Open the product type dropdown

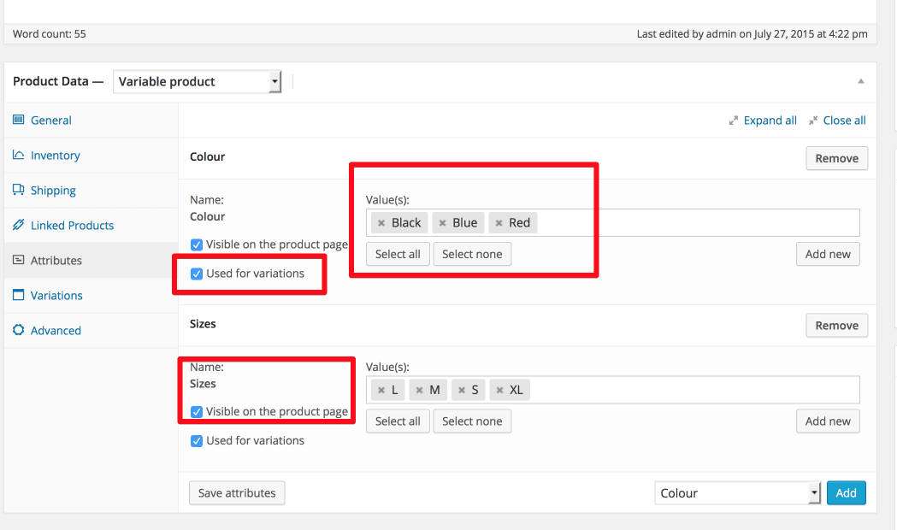198,82
